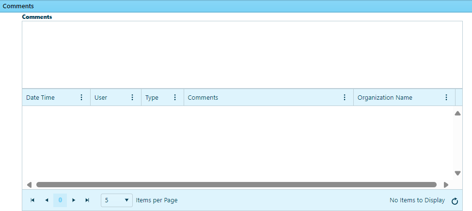The width and height of the screenshot is (472, 211).
Task: Go to the first page
Action: pos(32,200)
